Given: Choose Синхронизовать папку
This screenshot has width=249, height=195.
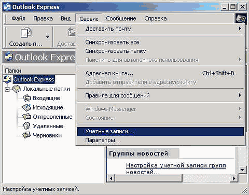Looking at the screenshot, I should pyautogui.click(x=160, y=51).
